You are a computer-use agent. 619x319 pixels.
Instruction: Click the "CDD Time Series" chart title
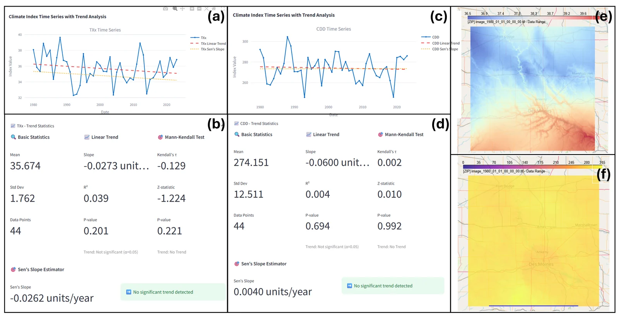coord(333,29)
